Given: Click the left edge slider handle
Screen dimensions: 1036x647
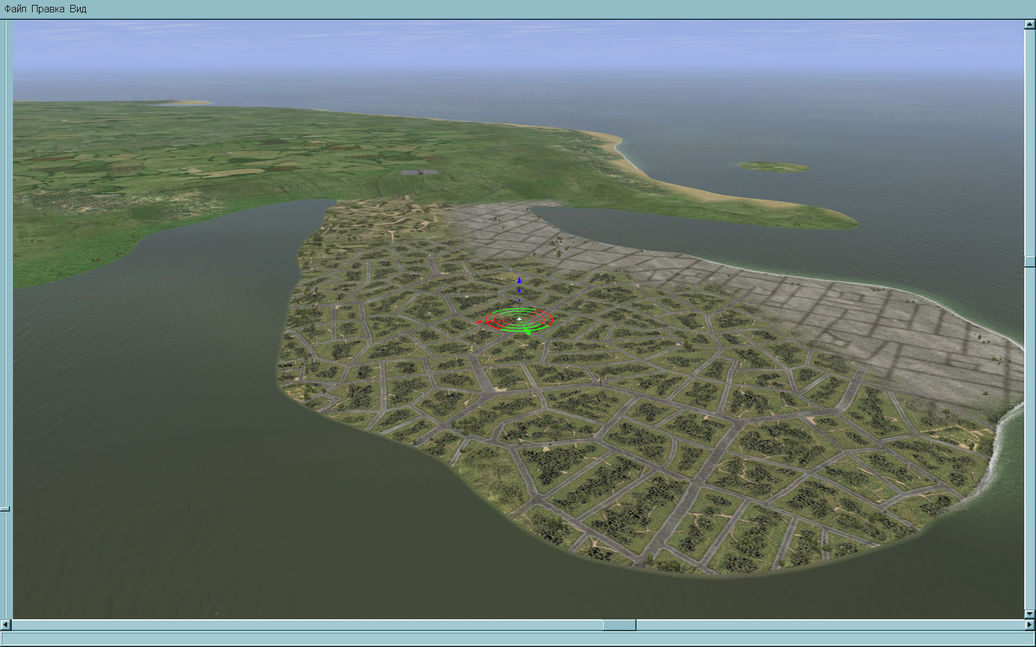Looking at the screenshot, I should [5, 509].
